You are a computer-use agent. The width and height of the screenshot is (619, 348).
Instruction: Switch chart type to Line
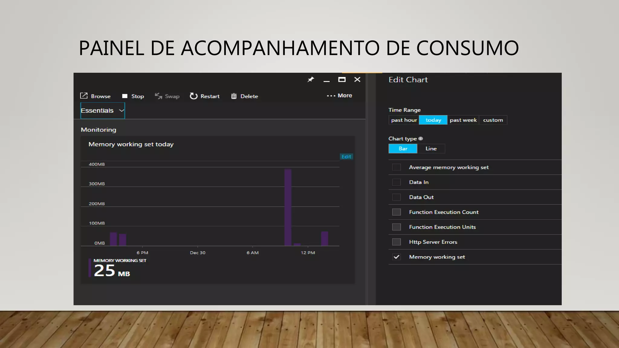click(x=431, y=149)
